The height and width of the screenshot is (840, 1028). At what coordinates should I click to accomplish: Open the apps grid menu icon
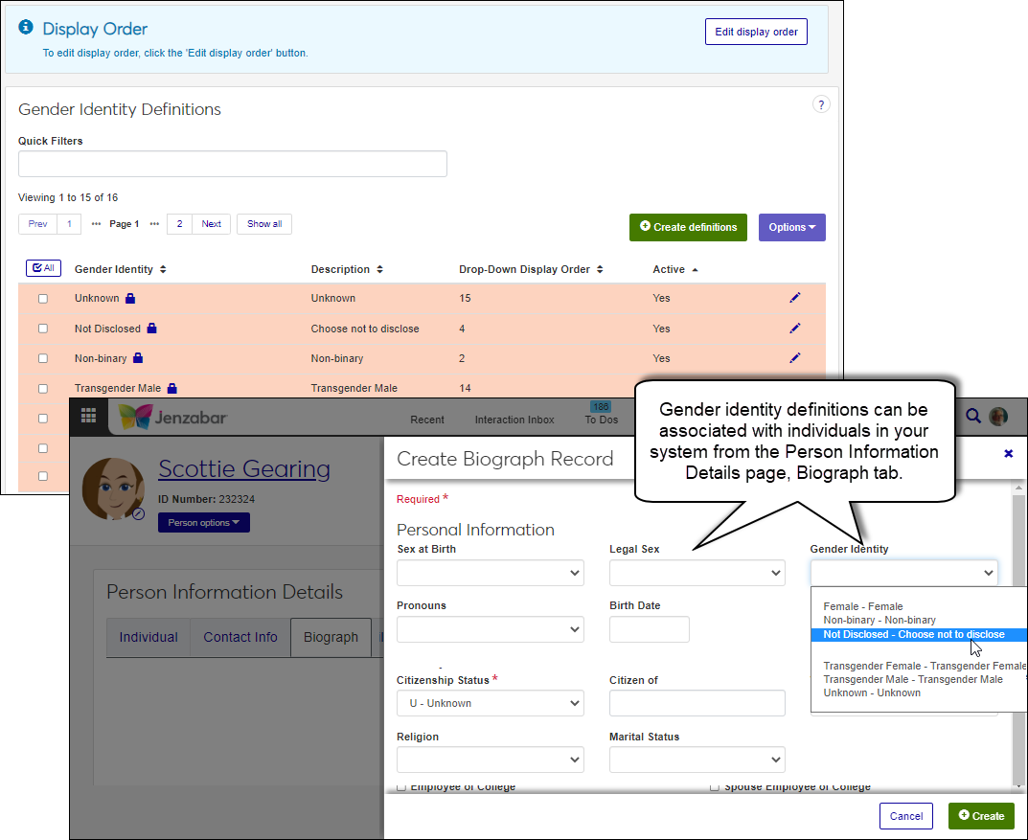click(89, 416)
